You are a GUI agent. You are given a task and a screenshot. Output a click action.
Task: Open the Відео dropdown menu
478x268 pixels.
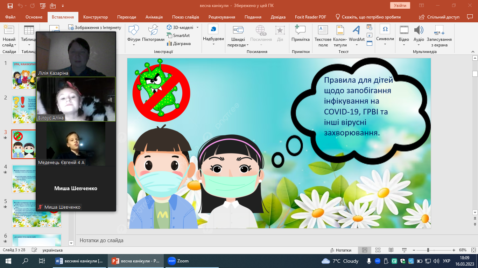point(404,45)
